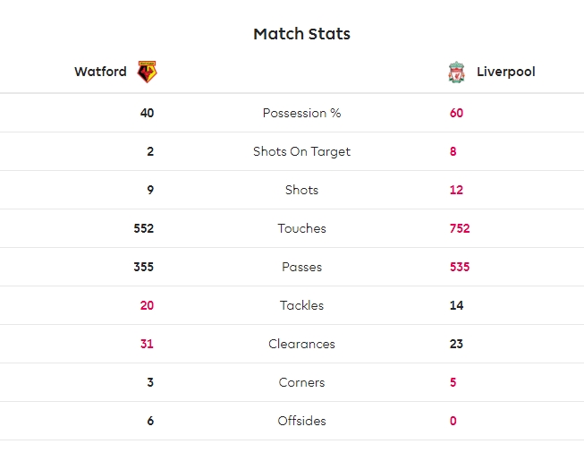Select the Passes row label
Screen dimensions: 584x461
pyautogui.click(x=301, y=267)
